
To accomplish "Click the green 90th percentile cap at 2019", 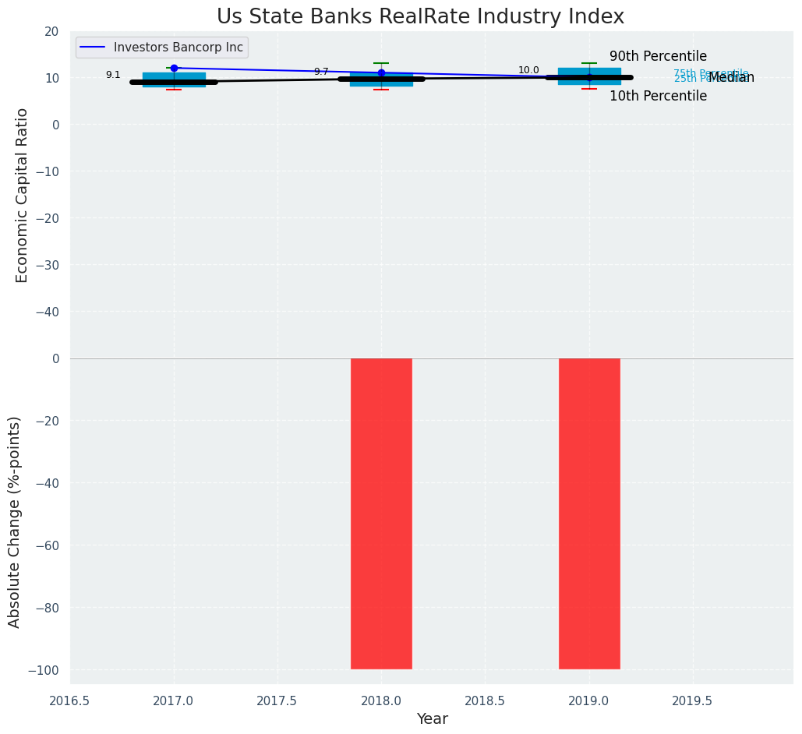I will coord(589,63).
